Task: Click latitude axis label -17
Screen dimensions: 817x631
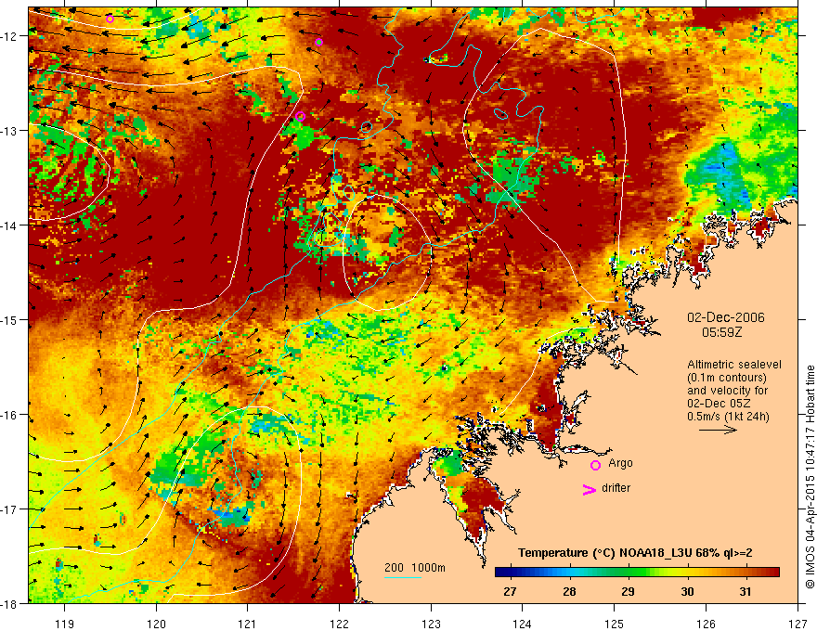Action: click(9, 509)
